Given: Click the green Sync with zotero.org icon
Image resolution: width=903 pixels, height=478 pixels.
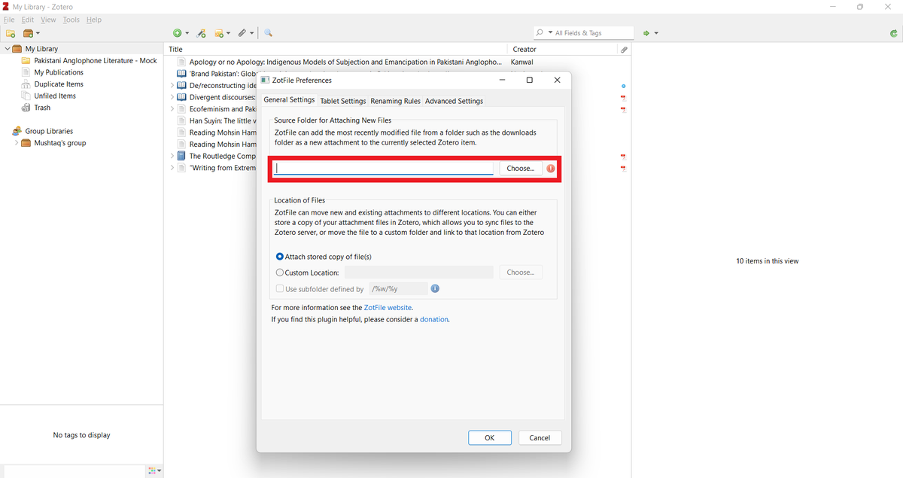Looking at the screenshot, I should [892, 33].
